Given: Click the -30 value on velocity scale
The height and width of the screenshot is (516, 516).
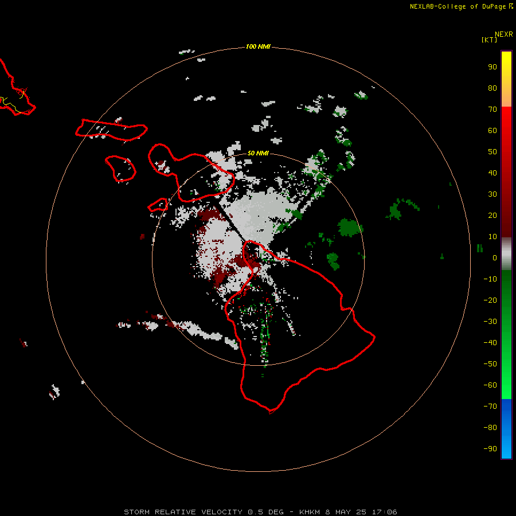Looking at the screenshot, I should point(490,322).
